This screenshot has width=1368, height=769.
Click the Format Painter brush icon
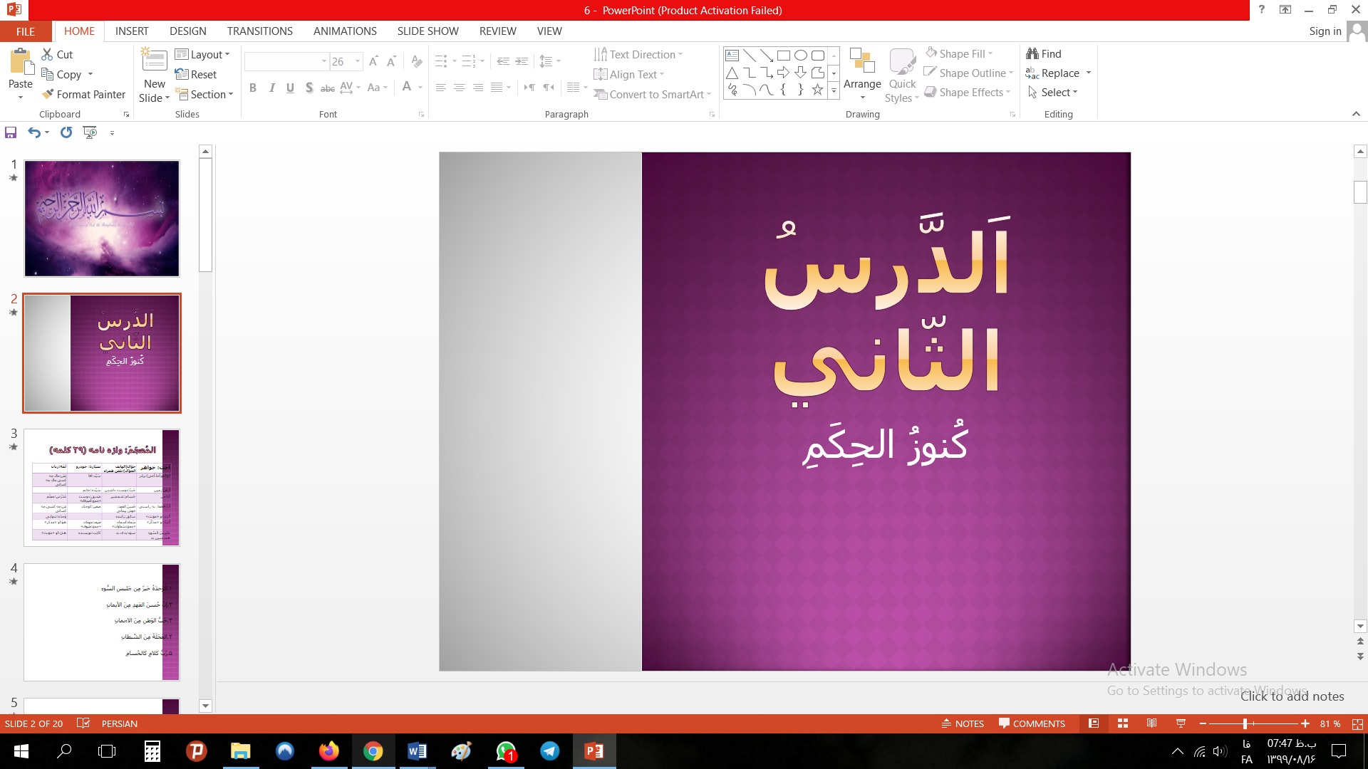(x=48, y=94)
